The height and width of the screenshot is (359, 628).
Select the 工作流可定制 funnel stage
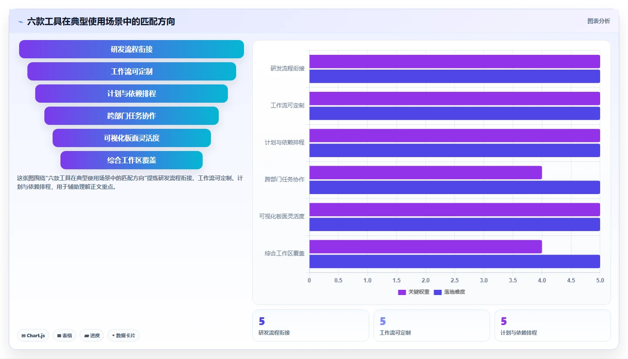point(131,71)
